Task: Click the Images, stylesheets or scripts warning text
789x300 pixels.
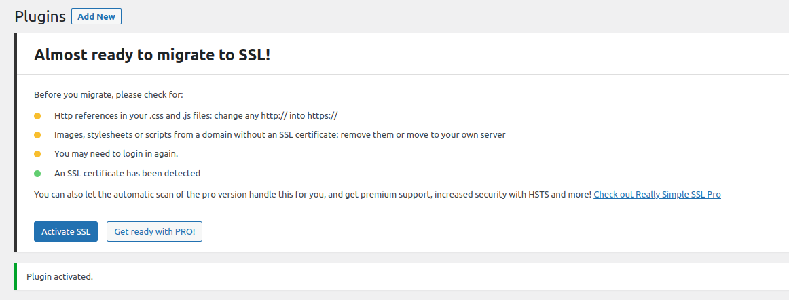Action: point(280,135)
